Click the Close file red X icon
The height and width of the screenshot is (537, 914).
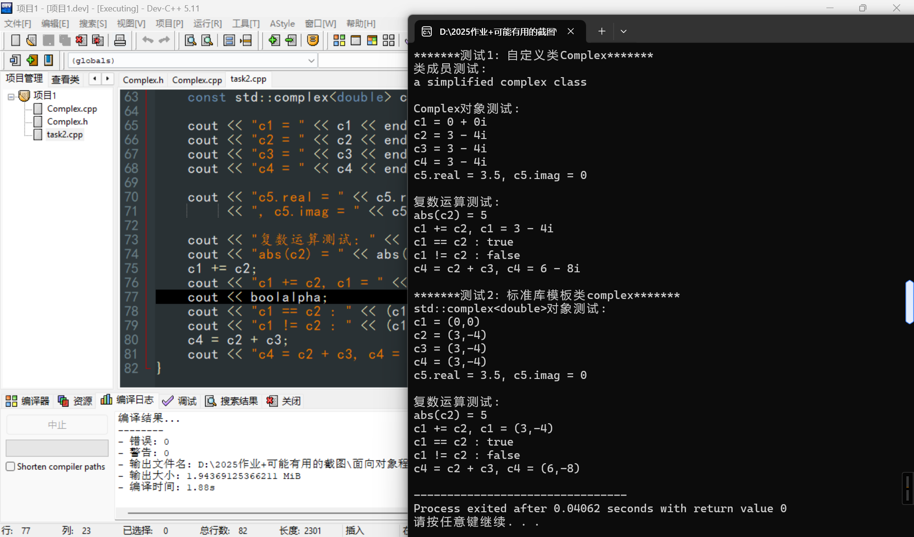coord(81,40)
